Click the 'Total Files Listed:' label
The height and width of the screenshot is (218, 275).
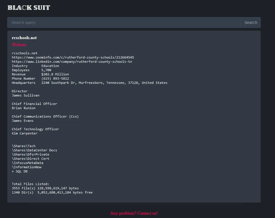tap(30, 184)
